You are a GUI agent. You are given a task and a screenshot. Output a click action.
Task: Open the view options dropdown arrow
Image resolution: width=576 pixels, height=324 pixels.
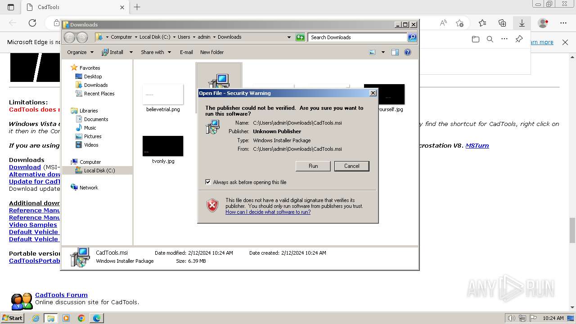[x=383, y=52]
